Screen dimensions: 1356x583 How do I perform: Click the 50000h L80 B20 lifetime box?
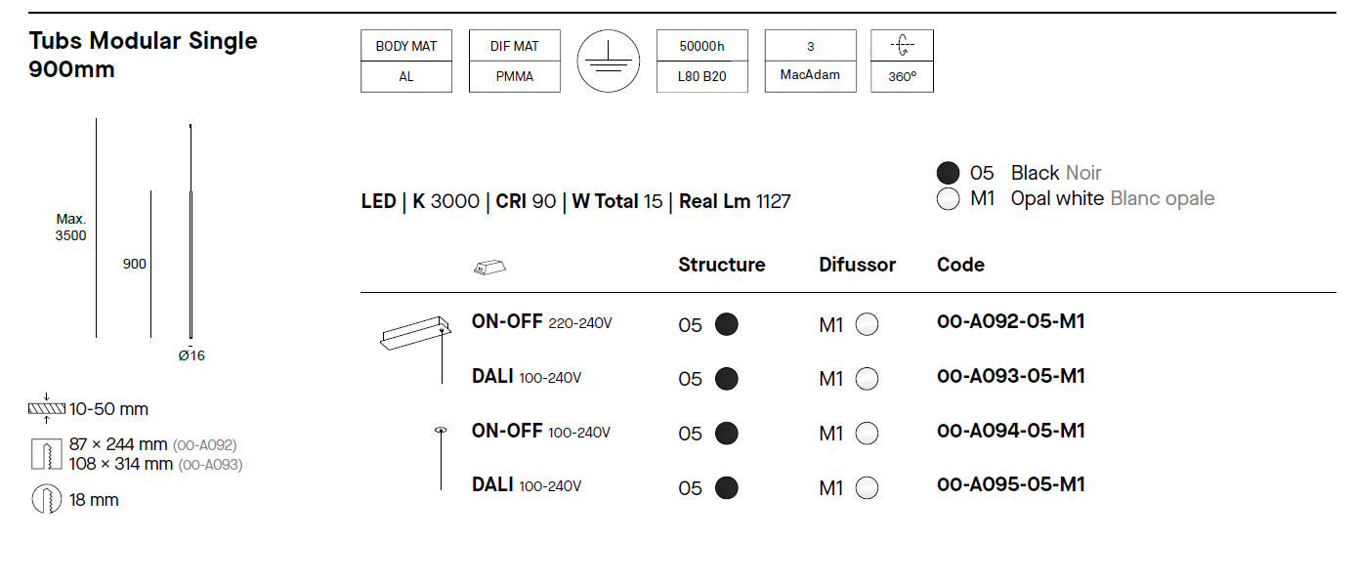click(702, 61)
